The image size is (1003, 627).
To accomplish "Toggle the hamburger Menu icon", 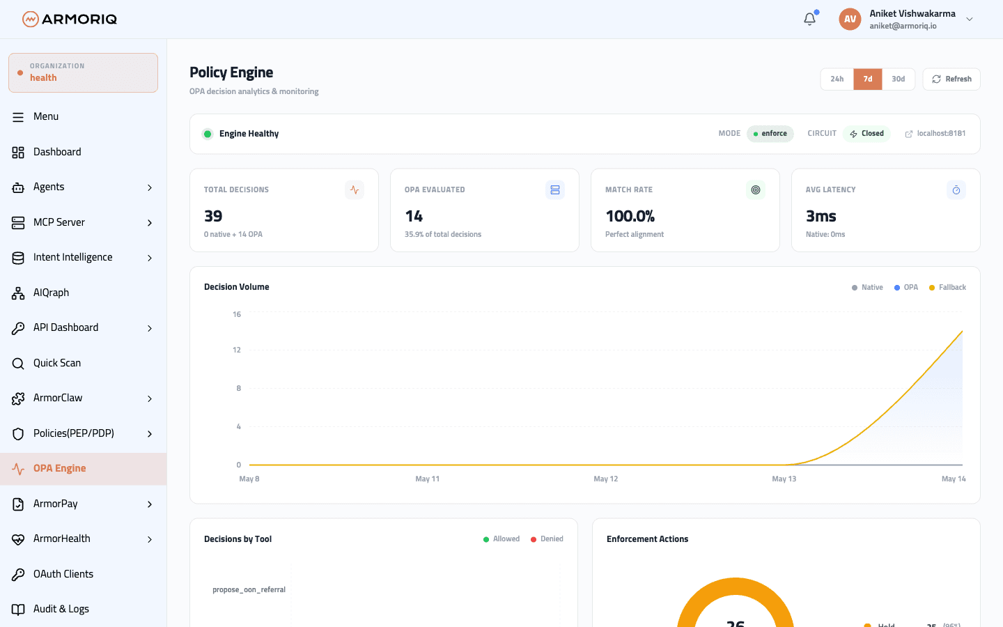I will (x=18, y=117).
